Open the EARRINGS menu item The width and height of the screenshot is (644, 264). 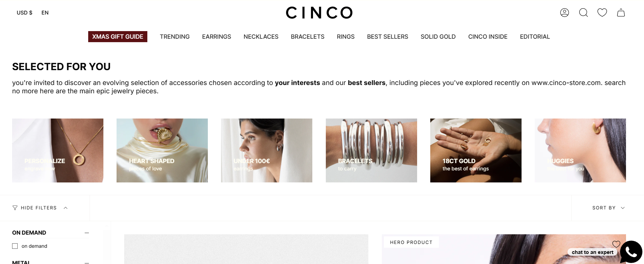point(217,37)
